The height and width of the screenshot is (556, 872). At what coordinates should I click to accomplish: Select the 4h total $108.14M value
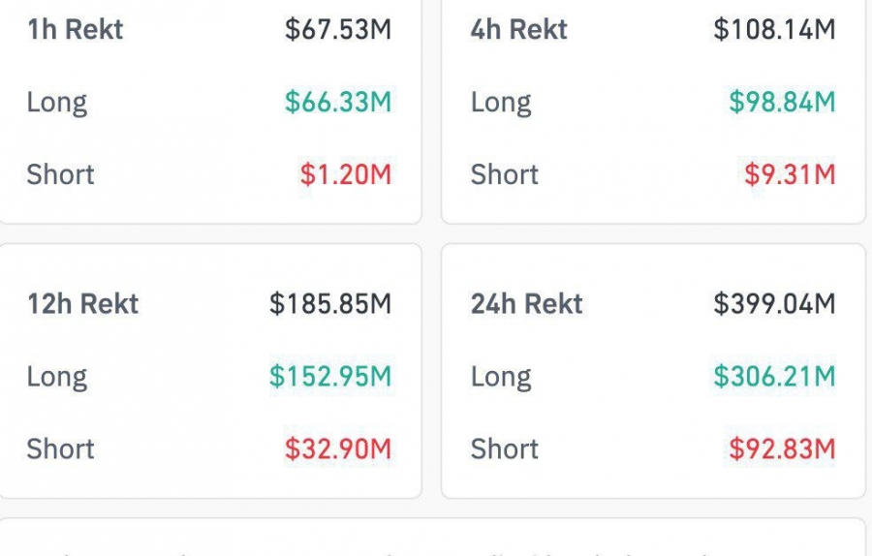click(774, 30)
